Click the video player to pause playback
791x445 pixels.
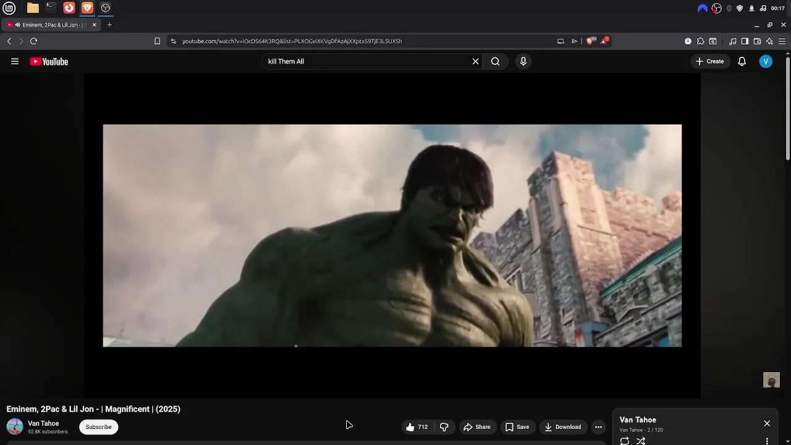392,235
